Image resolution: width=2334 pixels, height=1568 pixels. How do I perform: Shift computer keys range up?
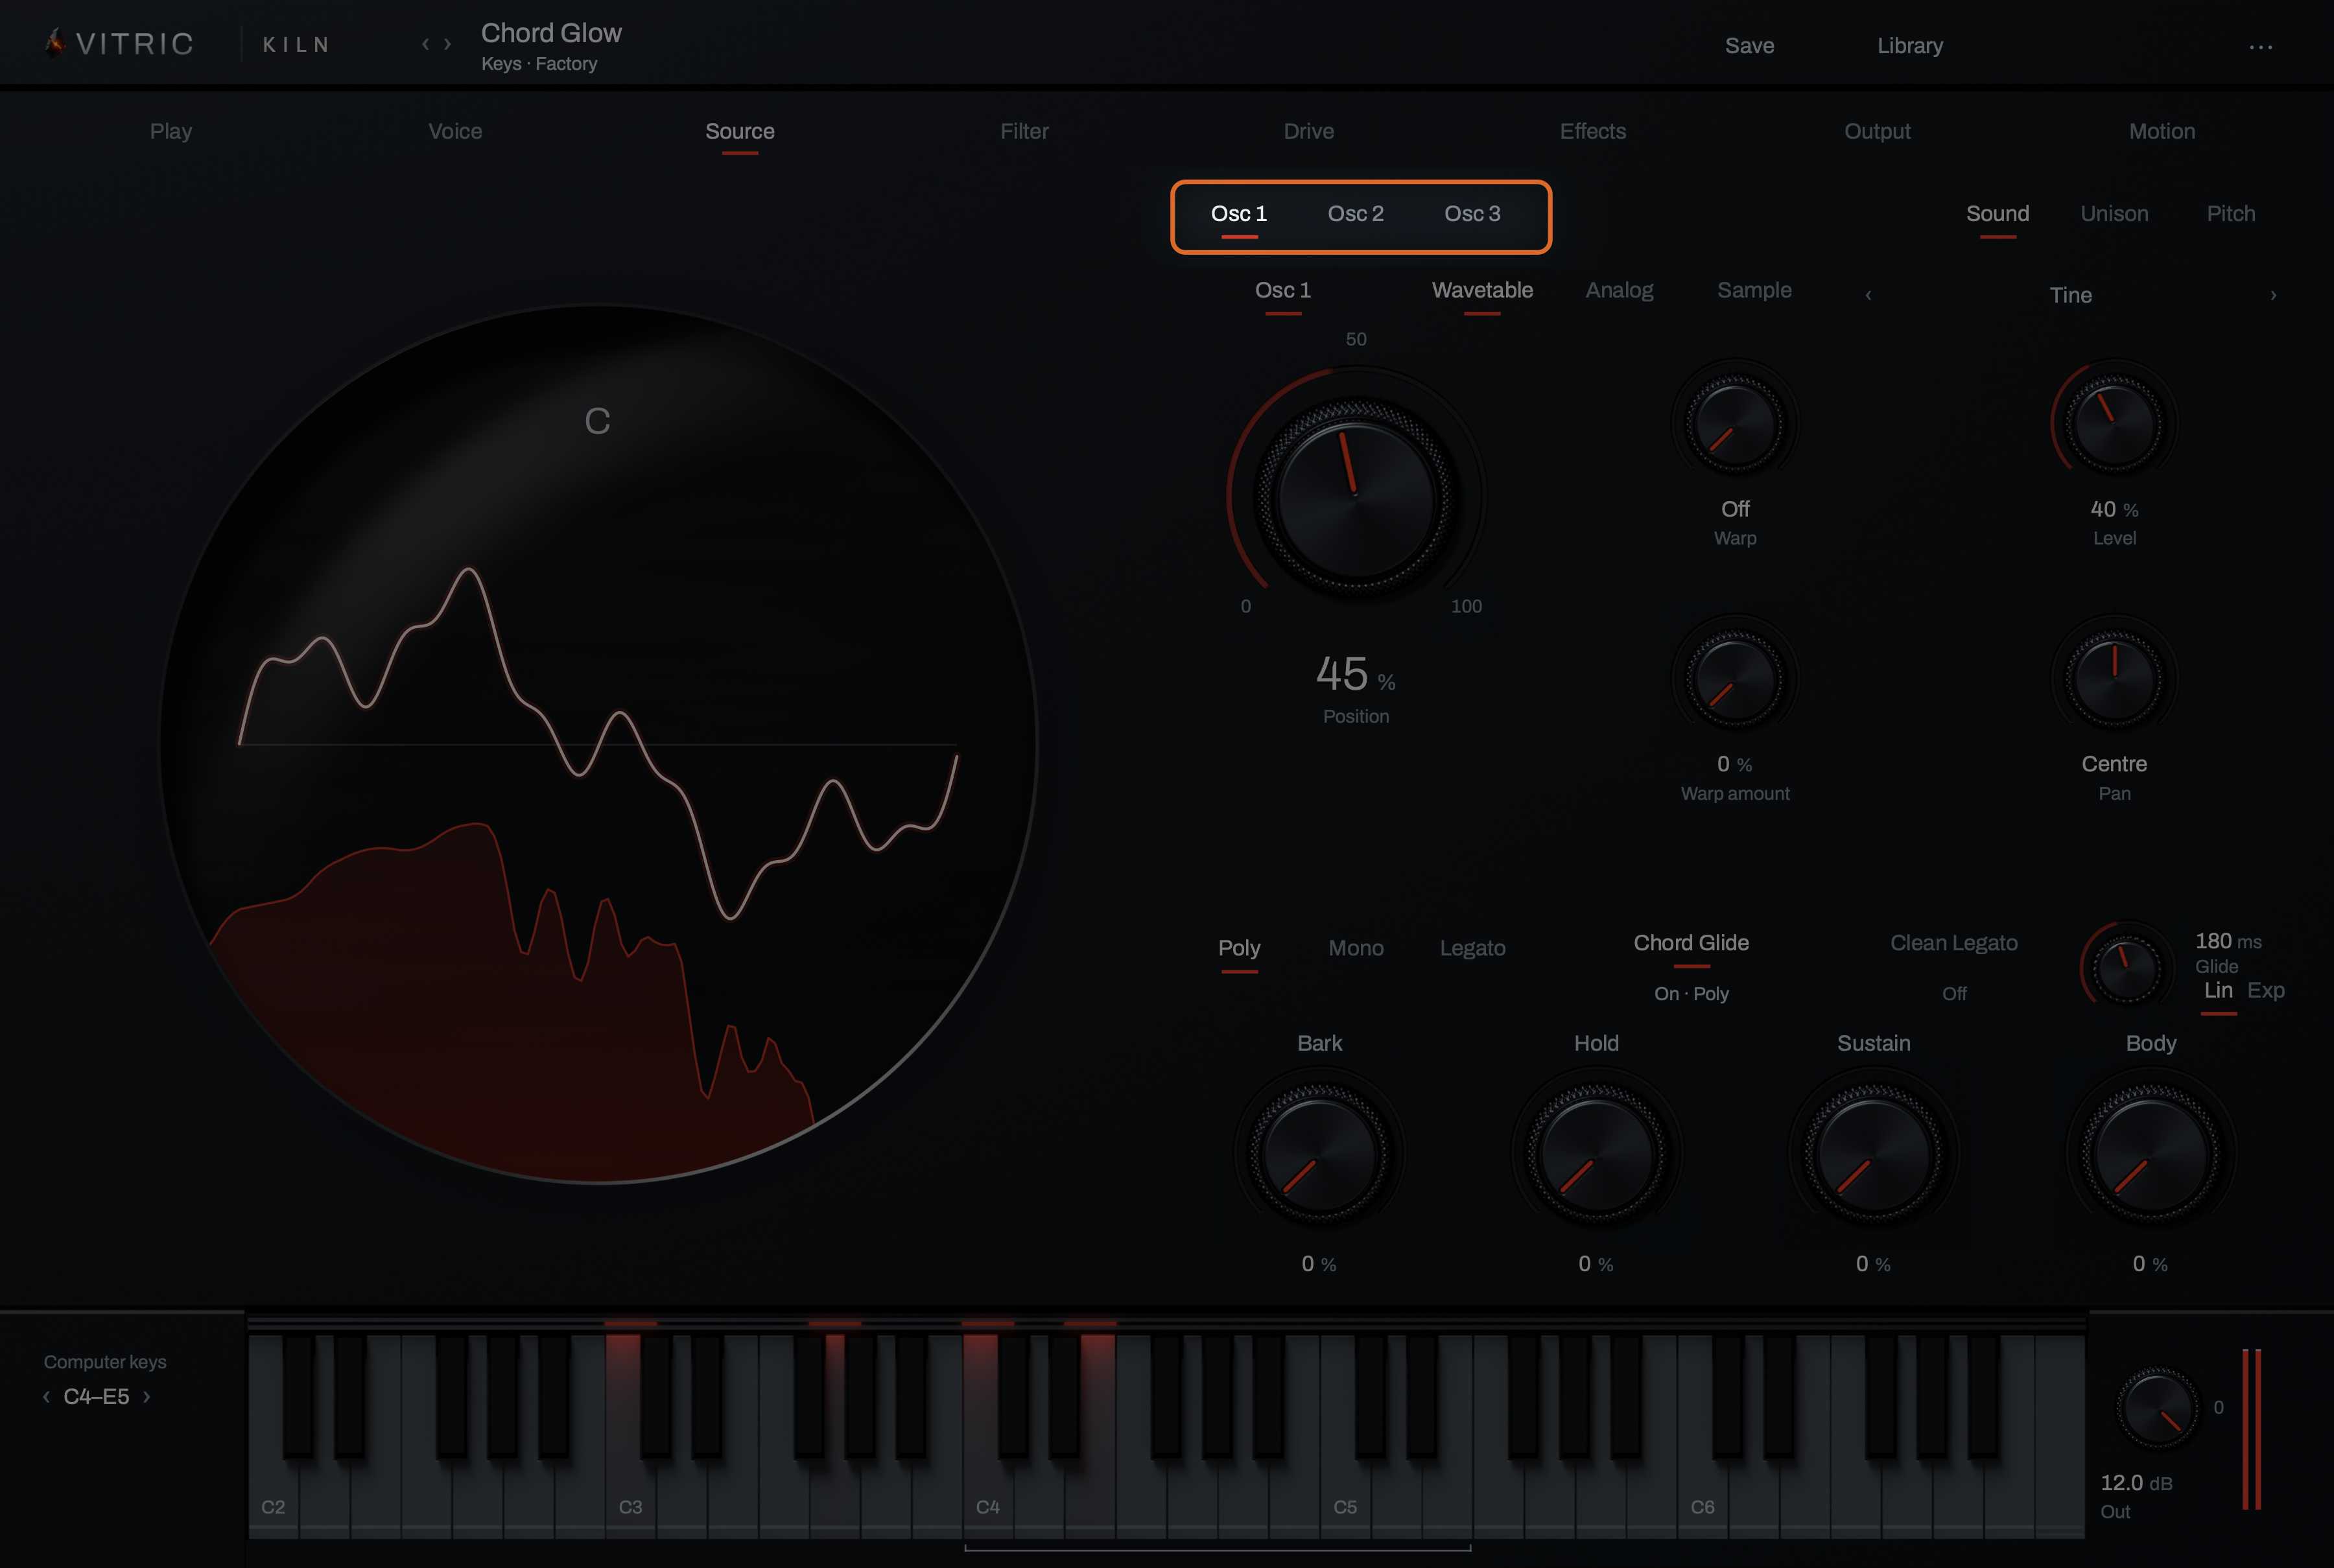click(x=146, y=1396)
